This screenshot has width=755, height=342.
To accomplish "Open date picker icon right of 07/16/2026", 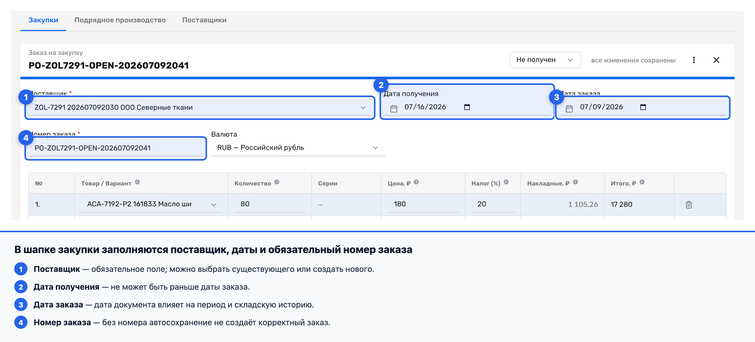I will [x=467, y=107].
